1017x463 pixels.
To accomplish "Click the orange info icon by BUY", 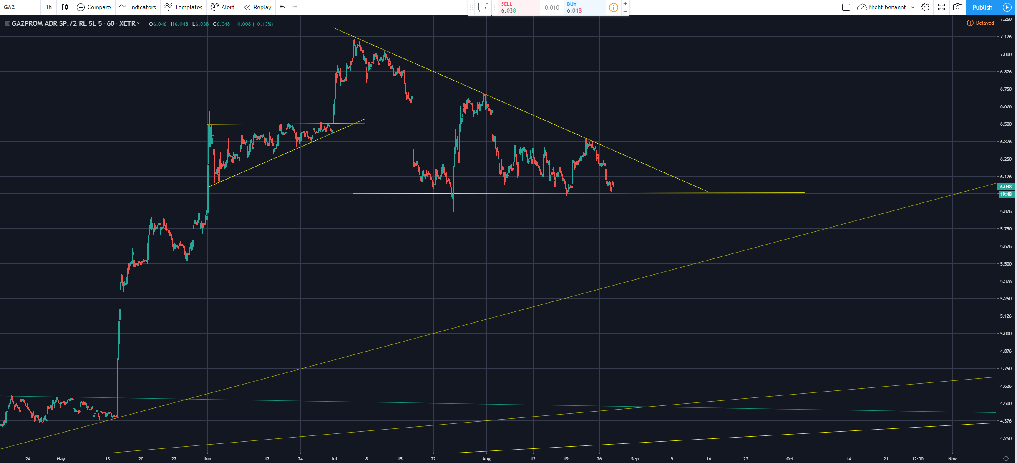I will coord(613,8).
